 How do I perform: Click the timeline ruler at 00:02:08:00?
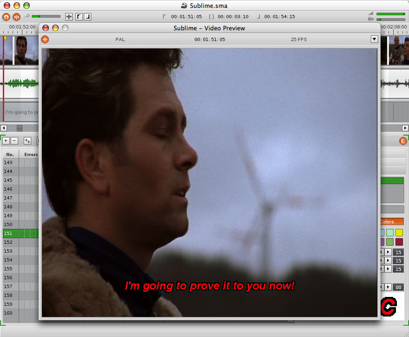coord(394,27)
